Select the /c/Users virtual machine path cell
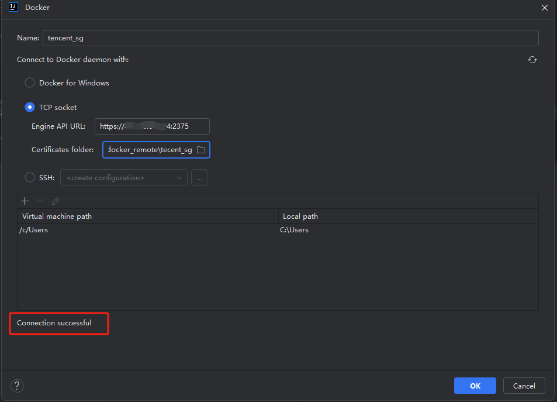 pos(148,230)
